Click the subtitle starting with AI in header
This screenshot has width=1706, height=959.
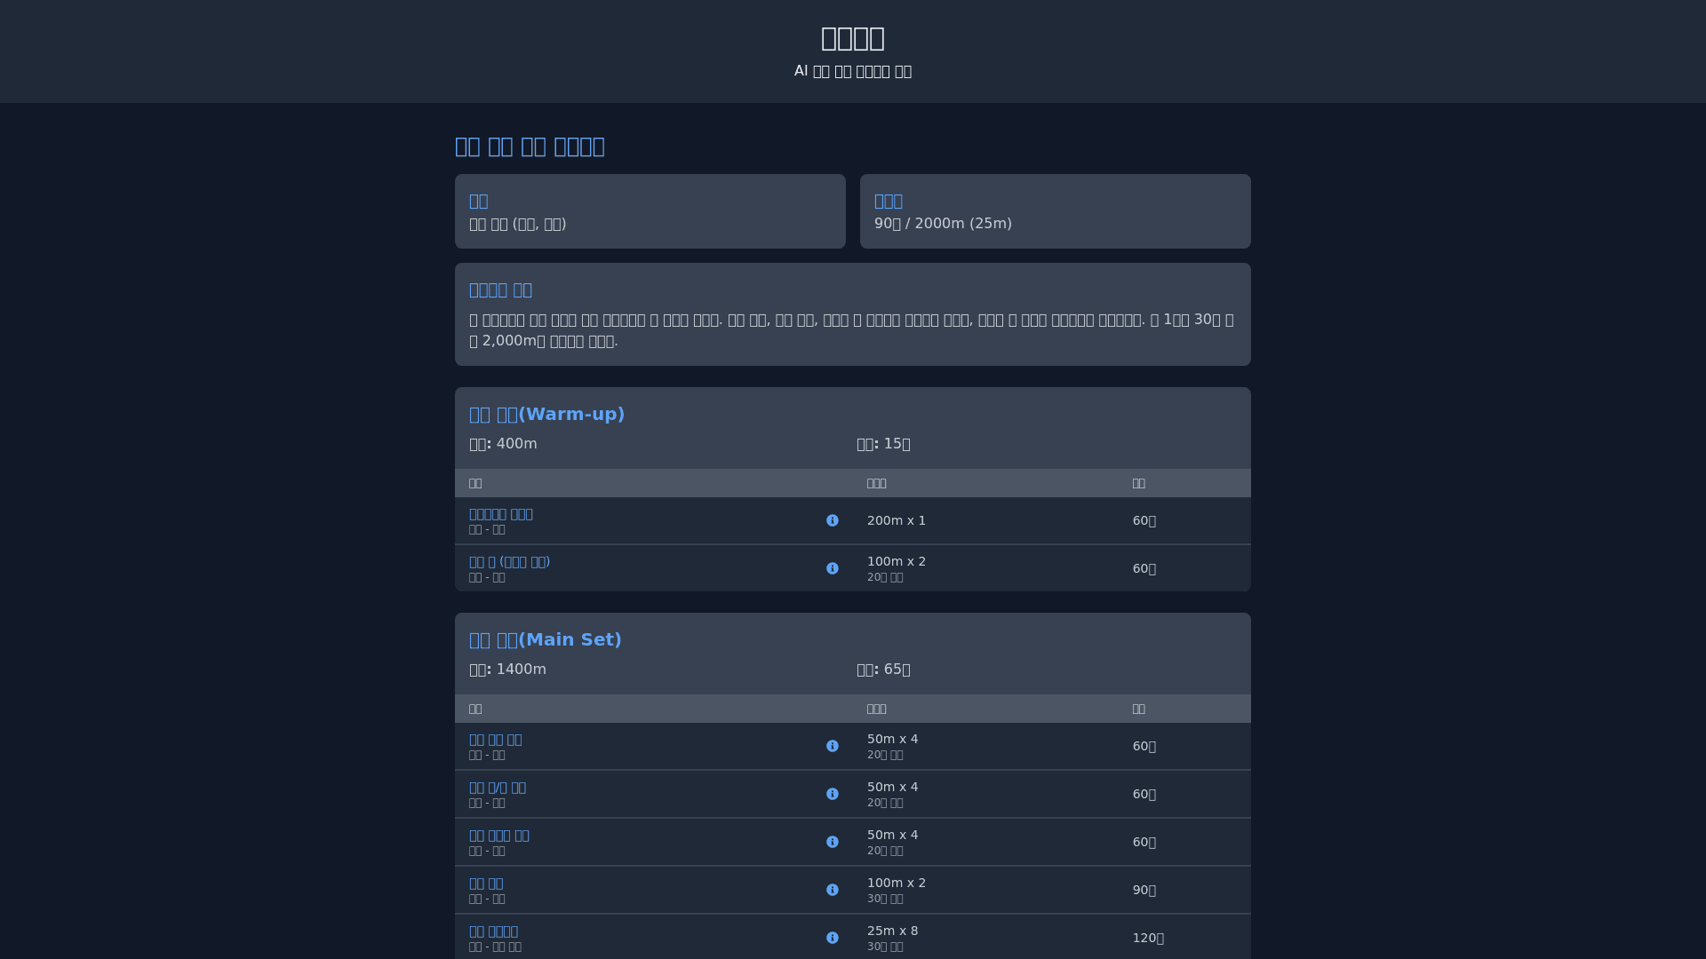852,71
